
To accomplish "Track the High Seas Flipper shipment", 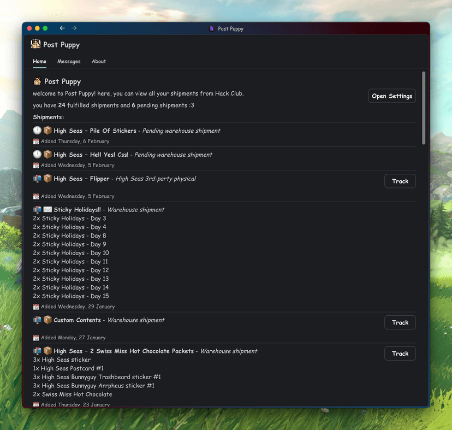I will coord(400,181).
